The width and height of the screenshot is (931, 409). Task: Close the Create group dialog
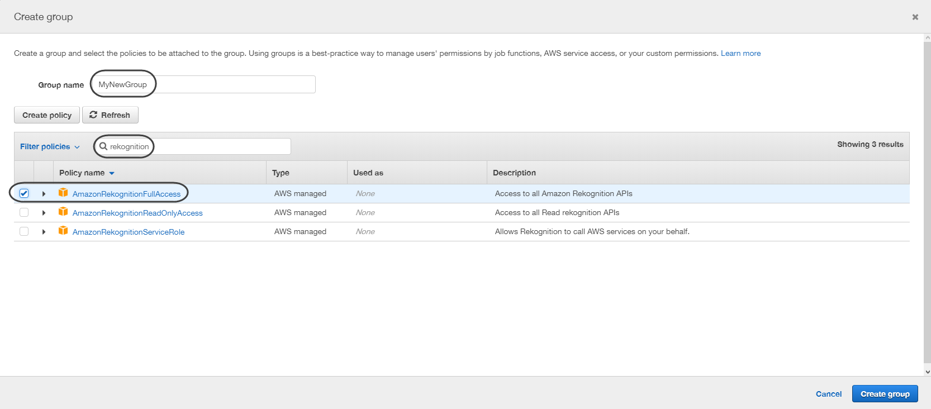915,17
